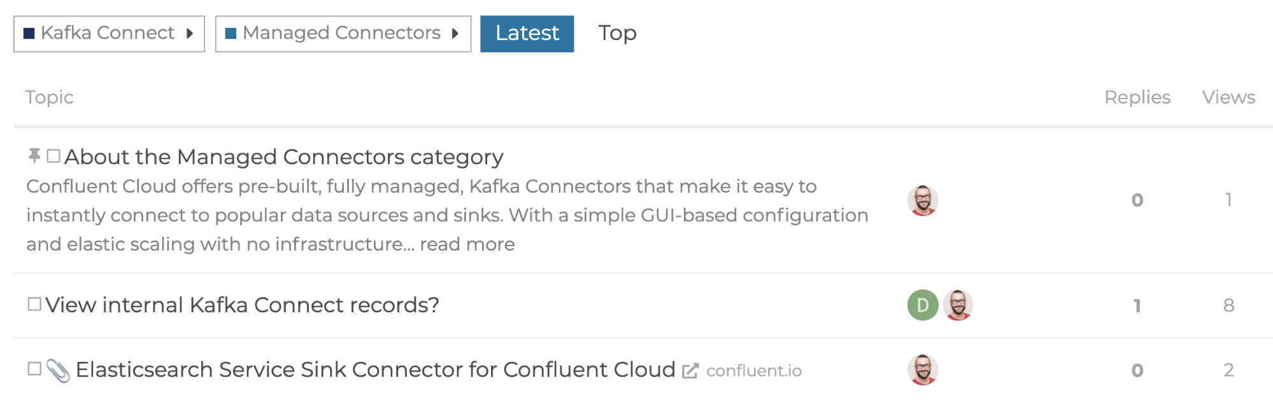Click the external link icon before confluent.io

pyautogui.click(x=690, y=371)
